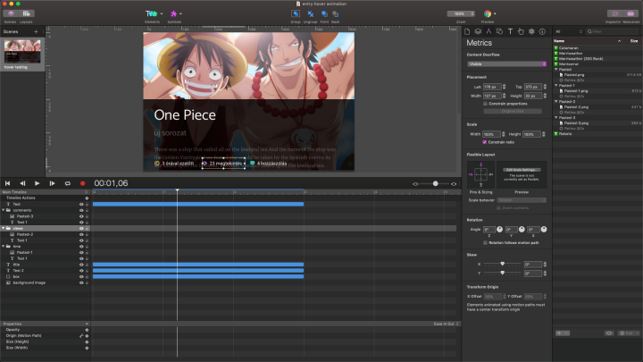Screen dimensions: 643x362
Task: Collapse the comments group in timeline
Action: click(x=4, y=210)
